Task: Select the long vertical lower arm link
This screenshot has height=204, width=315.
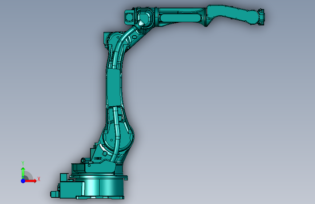Action: 114,87
